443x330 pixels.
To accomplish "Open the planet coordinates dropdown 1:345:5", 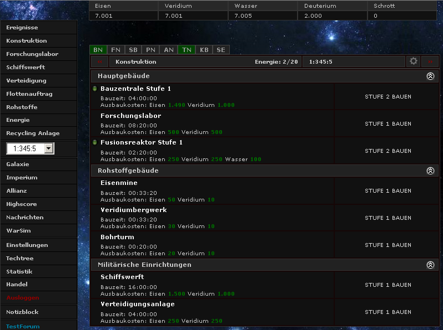I will 49,148.
